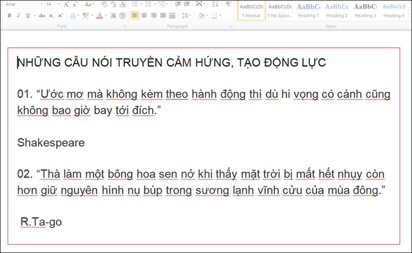Toggle Strikethrough formatting
The image size is (412, 253).
(42, 15)
